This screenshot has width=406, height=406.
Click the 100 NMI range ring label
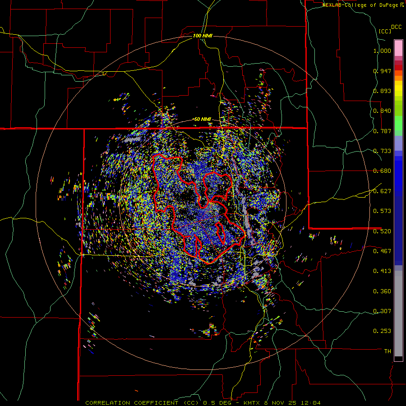pyautogui.click(x=203, y=36)
